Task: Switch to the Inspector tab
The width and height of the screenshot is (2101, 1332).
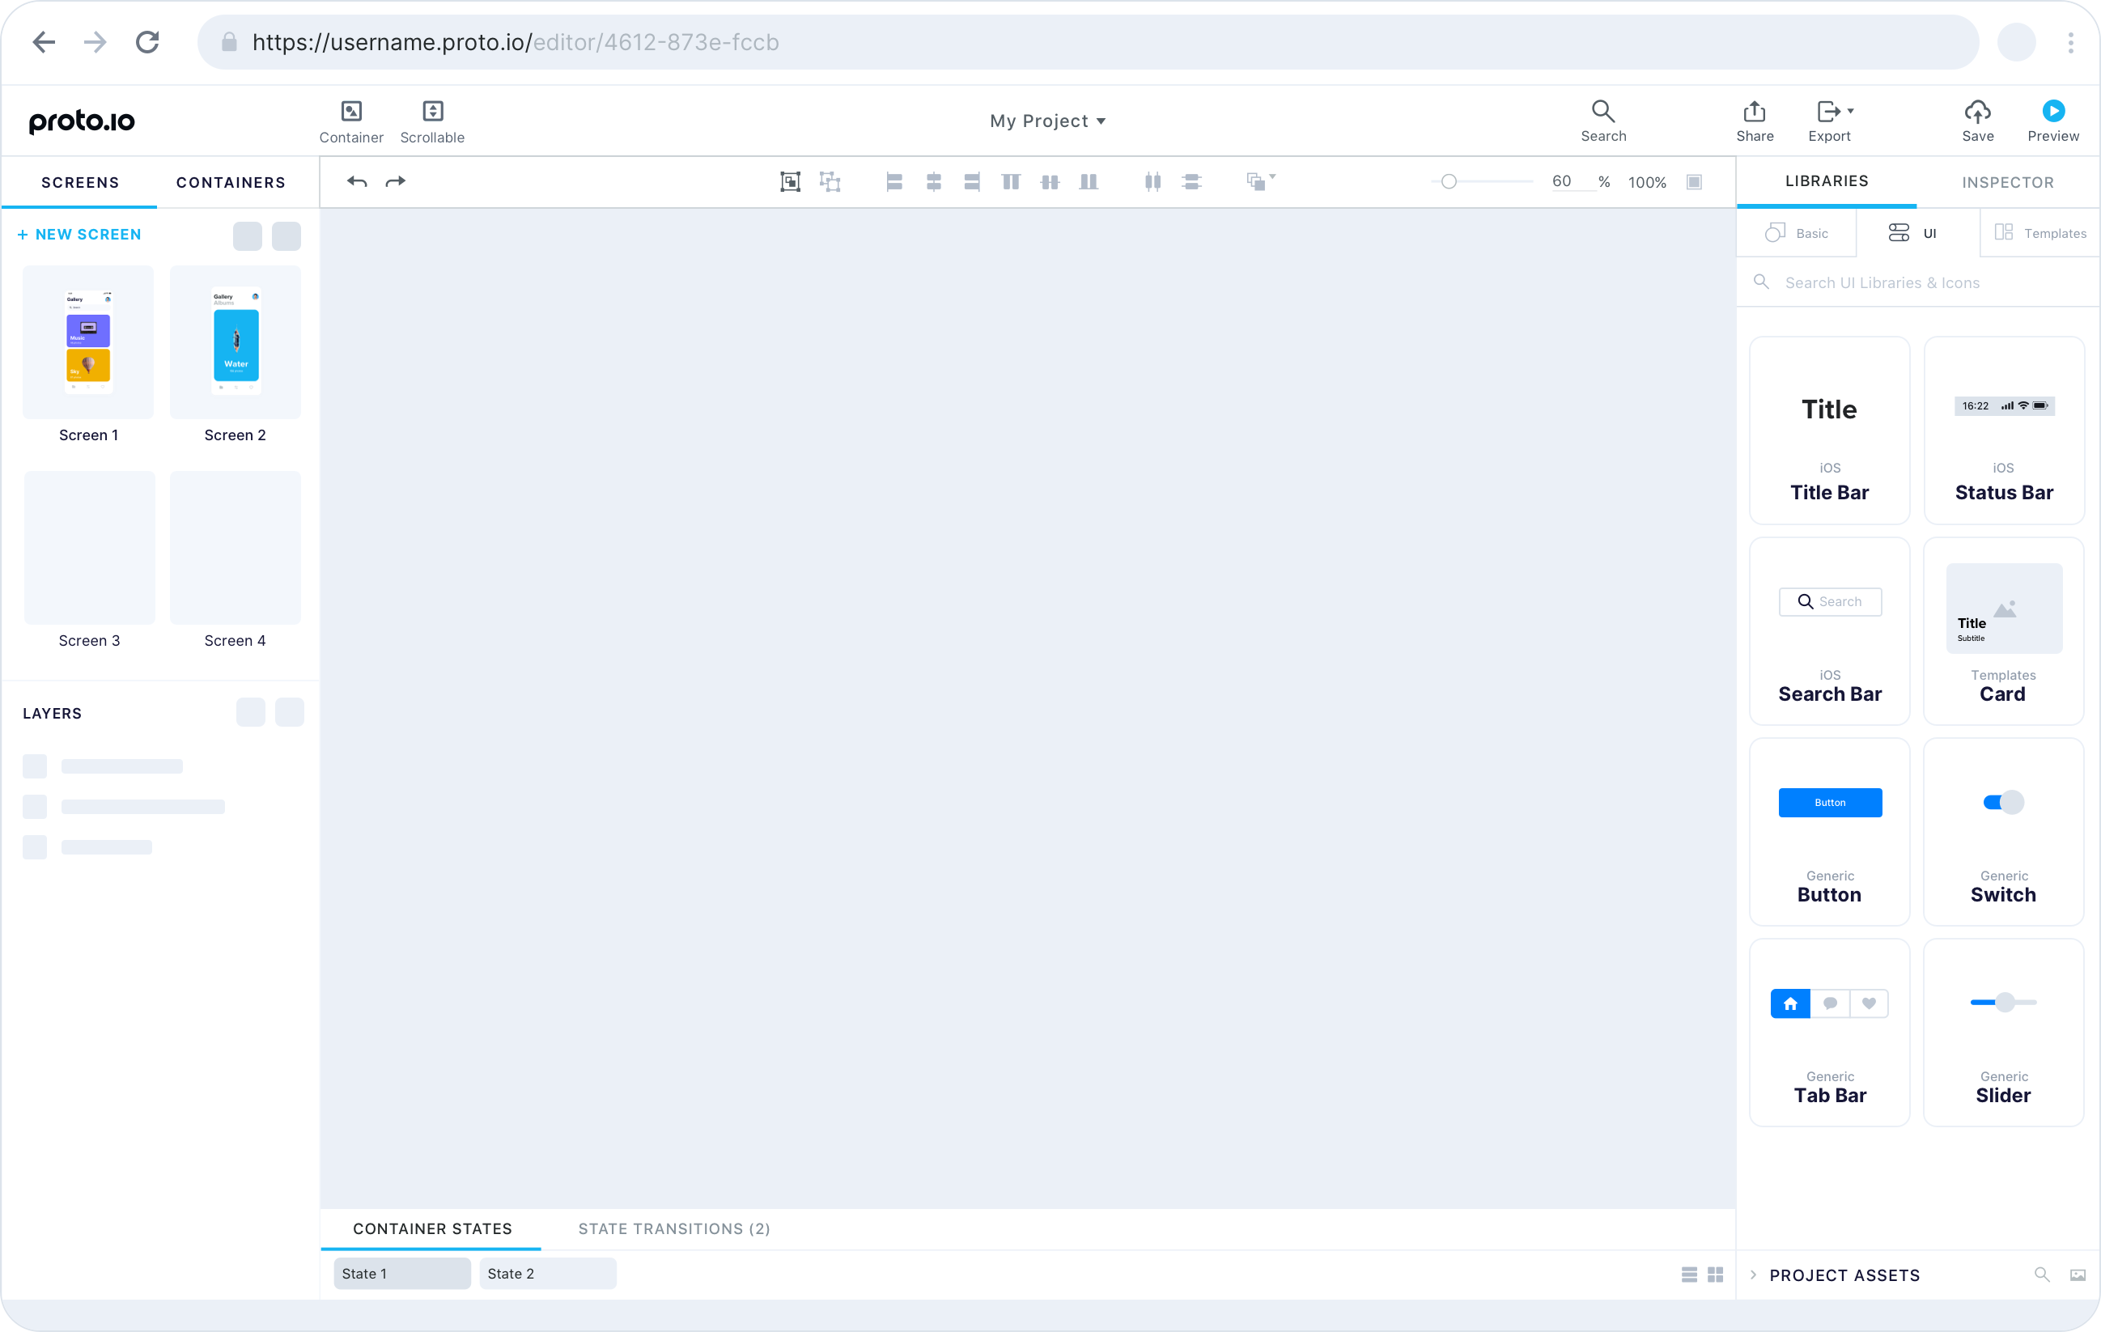Action: tap(2007, 182)
